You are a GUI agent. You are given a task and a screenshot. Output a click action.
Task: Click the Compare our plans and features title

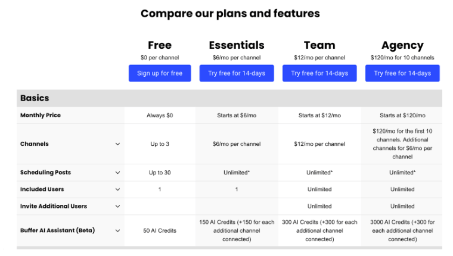point(230,13)
